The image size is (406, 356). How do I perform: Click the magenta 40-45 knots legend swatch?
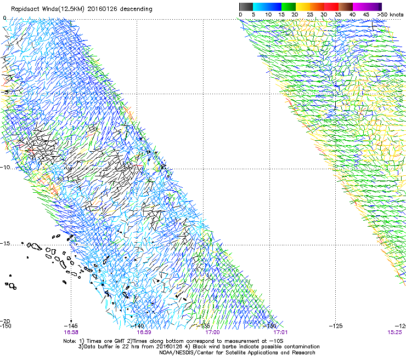pyautogui.click(x=360, y=7)
